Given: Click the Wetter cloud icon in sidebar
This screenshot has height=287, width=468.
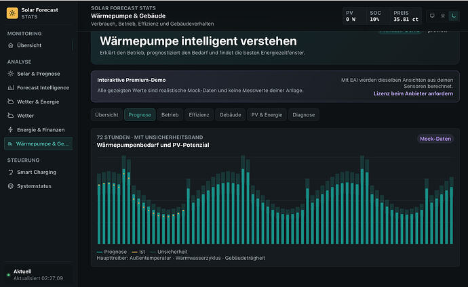Looking at the screenshot, I should click(x=11, y=116).
